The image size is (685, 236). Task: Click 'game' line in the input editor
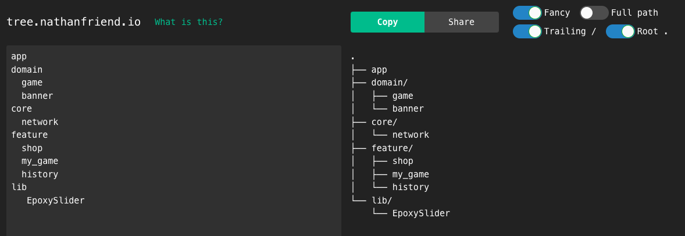[32, 83]
